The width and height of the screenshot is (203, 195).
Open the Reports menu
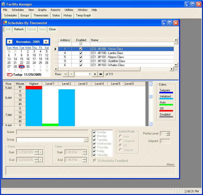coord(55,10)
